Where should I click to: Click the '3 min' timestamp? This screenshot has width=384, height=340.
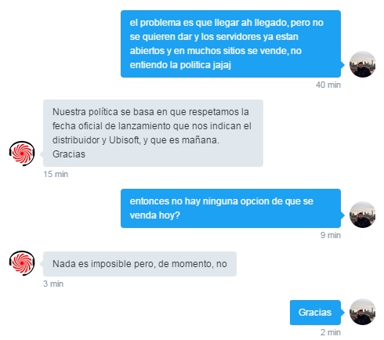click(53, 284)
